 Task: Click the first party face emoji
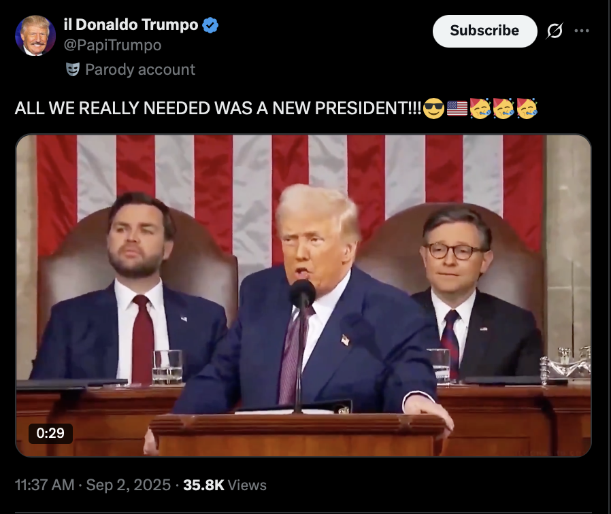480,108
